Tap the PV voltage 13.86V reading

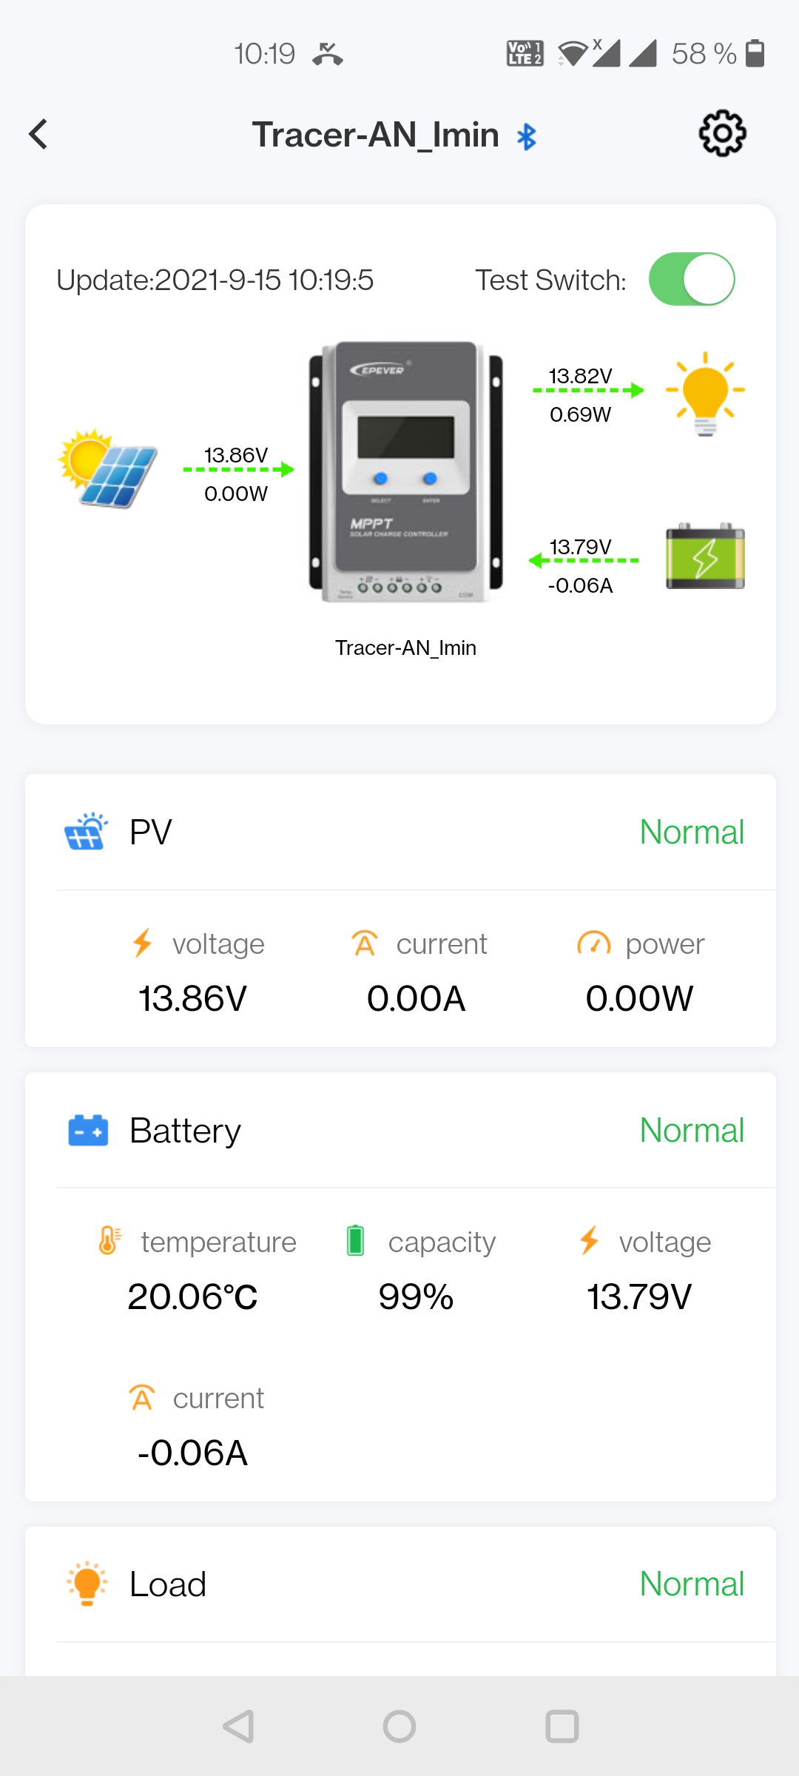(192, 998)
